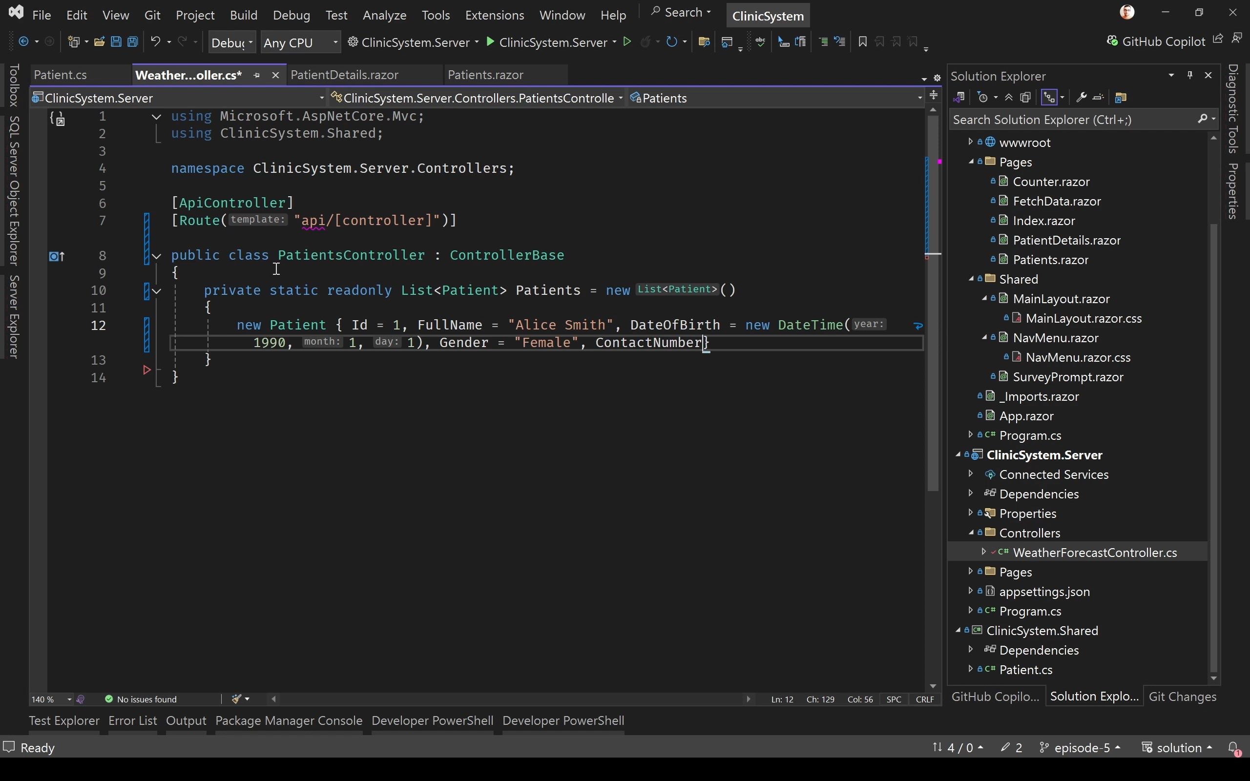The image size is (1250, 781).
Task: Open the Properties pane with wrench icon
Action: point(1081,97)
